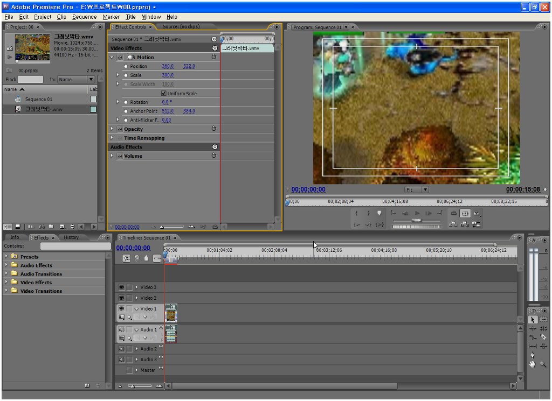
Task: Select the Sequence 01 project item
Action: coord(39,99)
